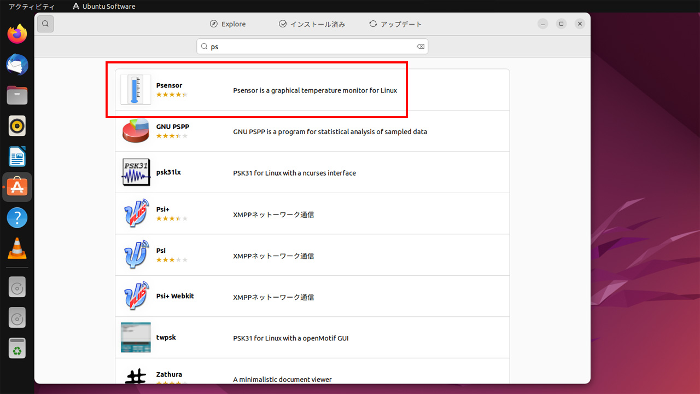Open the upper disc drive in dock

point(17,287)
